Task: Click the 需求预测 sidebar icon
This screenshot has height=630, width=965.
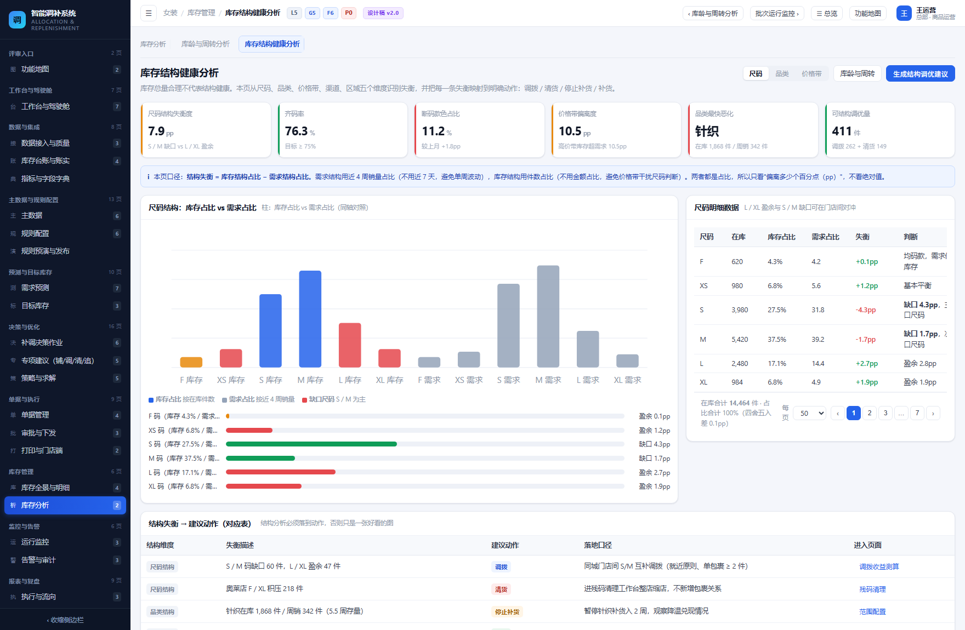Action: coord(13,288)
